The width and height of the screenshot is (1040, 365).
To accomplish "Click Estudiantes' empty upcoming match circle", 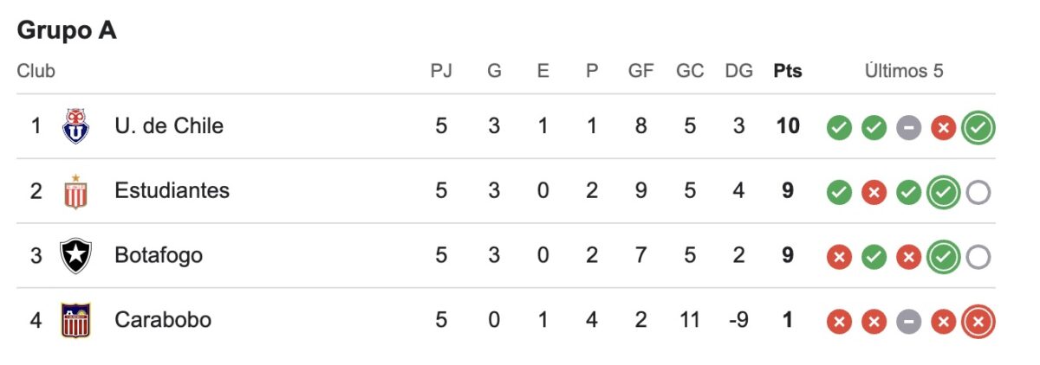I will pos(978,193).
